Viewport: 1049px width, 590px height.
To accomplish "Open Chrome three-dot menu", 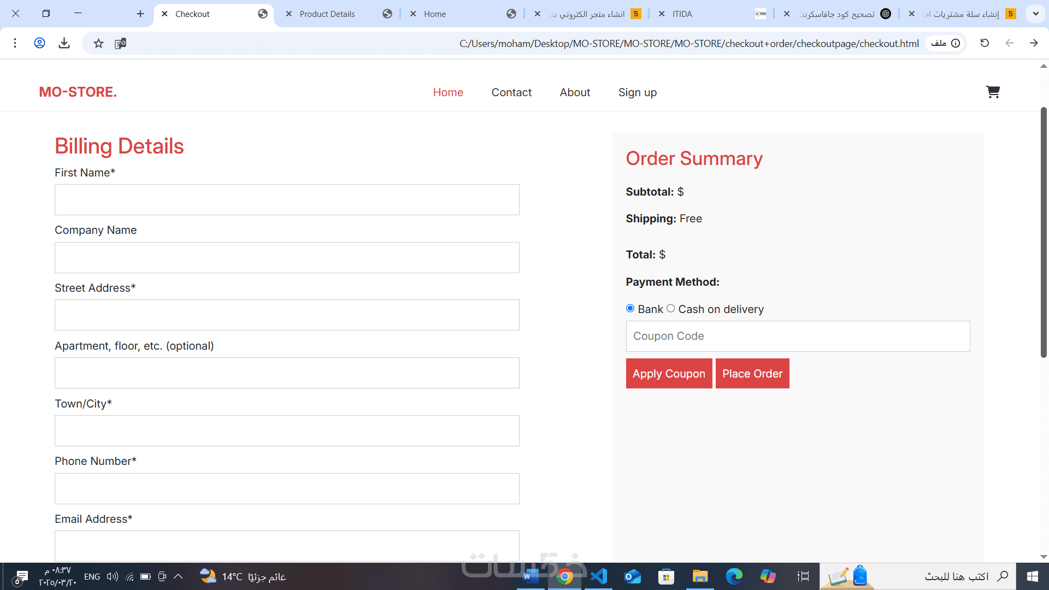I will [15, 43].
